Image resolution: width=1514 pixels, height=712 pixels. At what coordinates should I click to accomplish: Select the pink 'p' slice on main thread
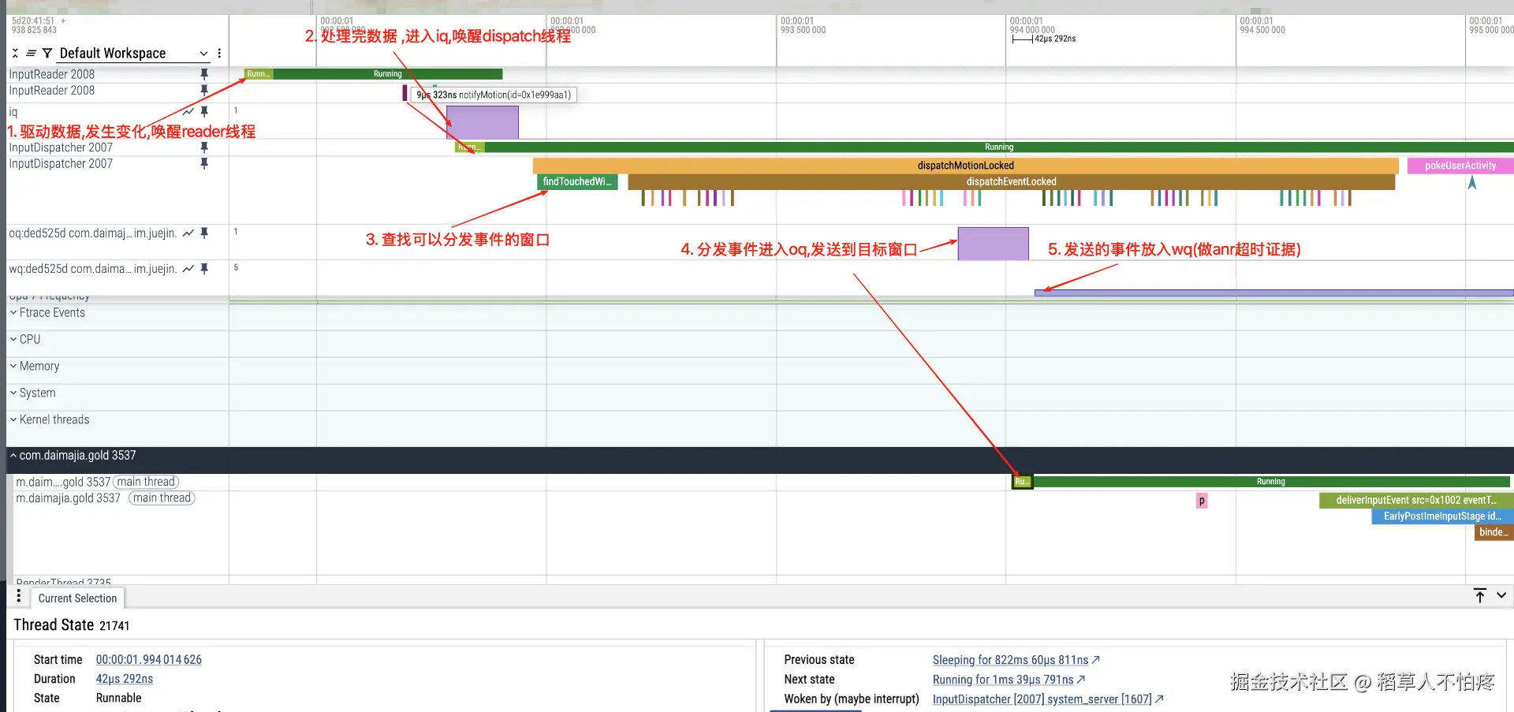(1202, 501)
